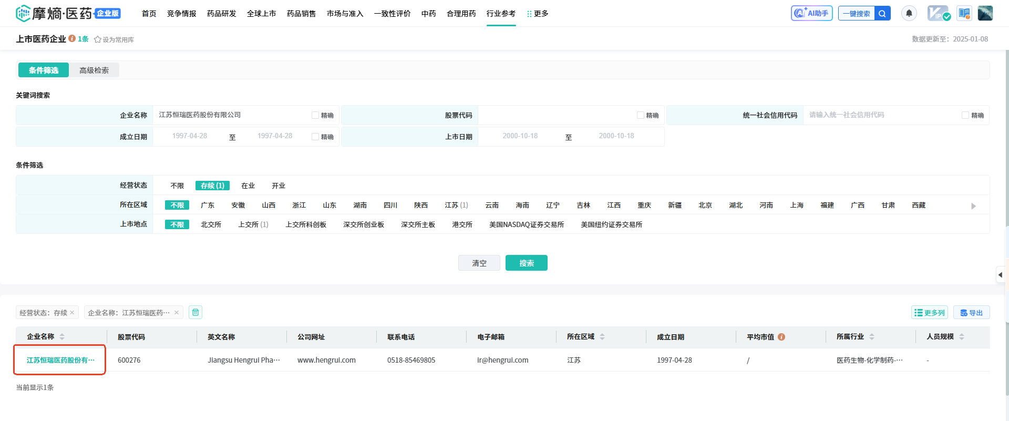This screenshot has height=421, width=1009.
Task: Open 全球上市 navigation menu
Action: point(262,14)
